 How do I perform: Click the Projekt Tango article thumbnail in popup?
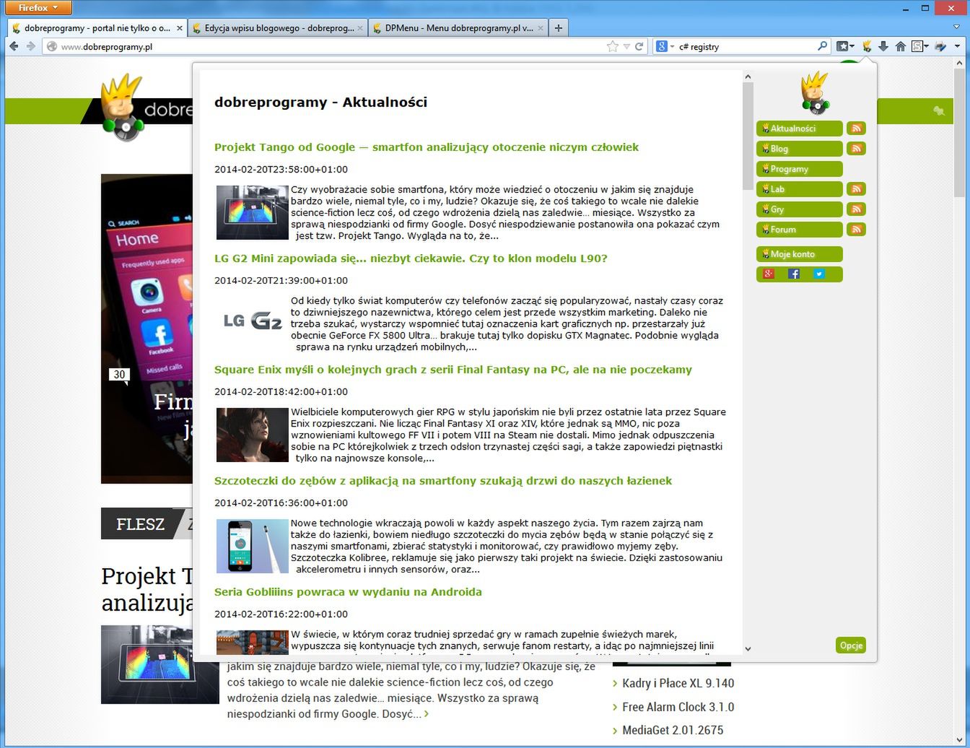[253, 212]
